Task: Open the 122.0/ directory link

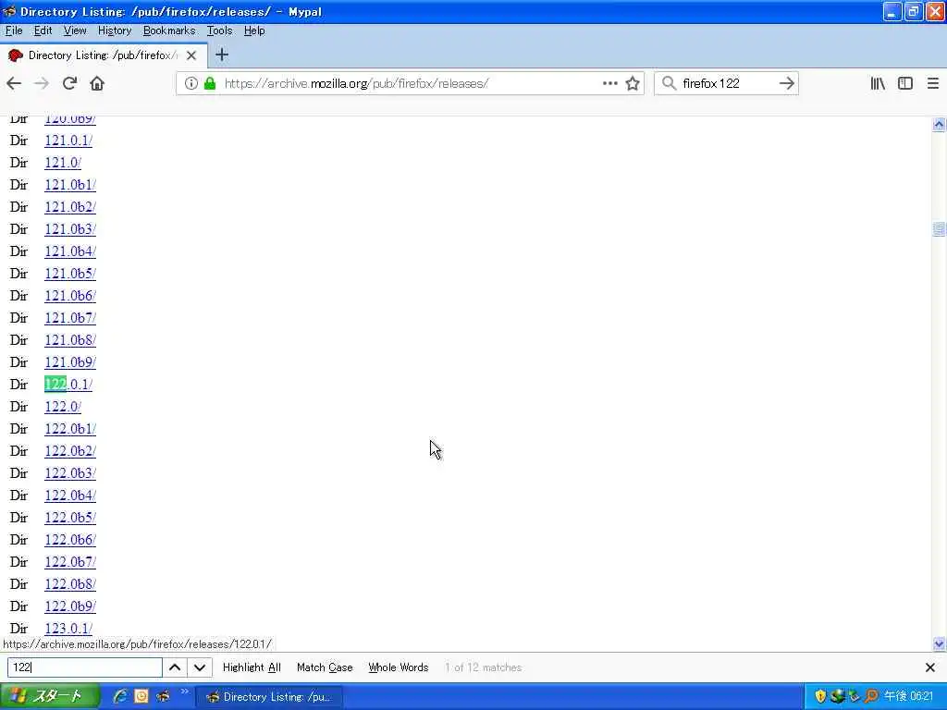Action: 63,407
